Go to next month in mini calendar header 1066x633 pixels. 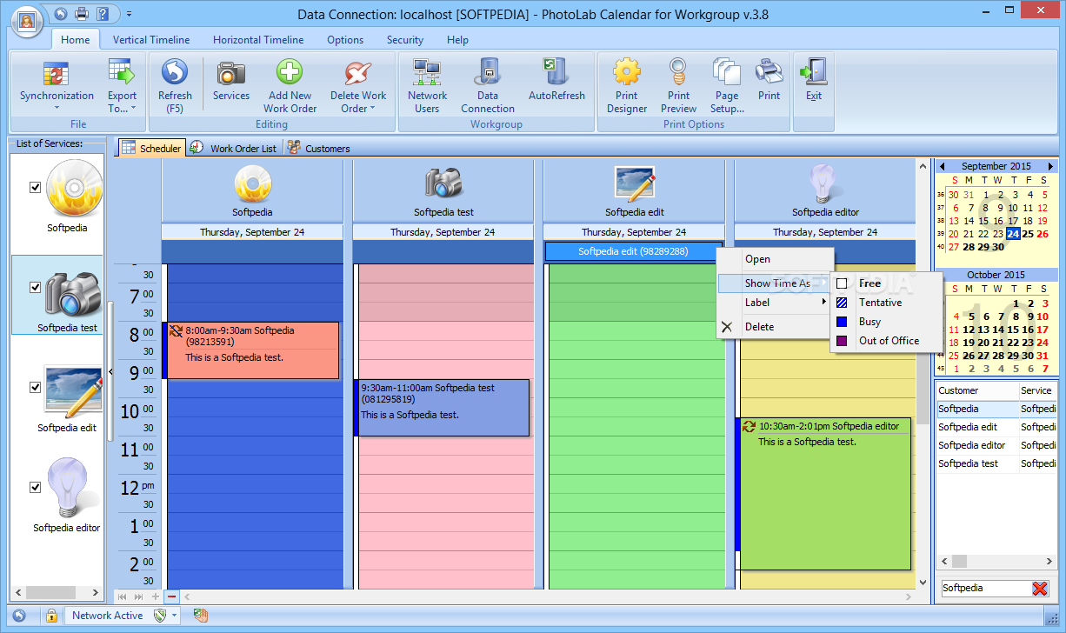1050,166
